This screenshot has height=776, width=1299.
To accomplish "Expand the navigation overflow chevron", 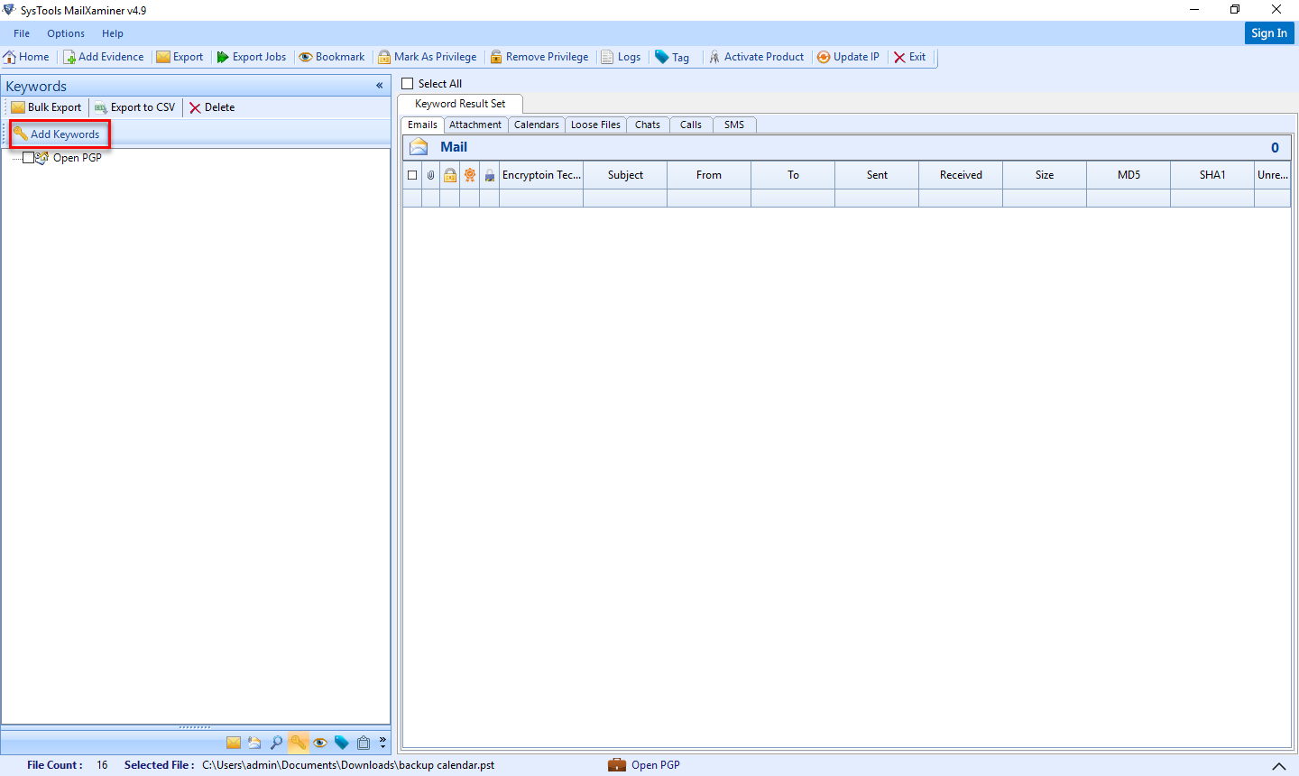I will click(x=382, y=743).
